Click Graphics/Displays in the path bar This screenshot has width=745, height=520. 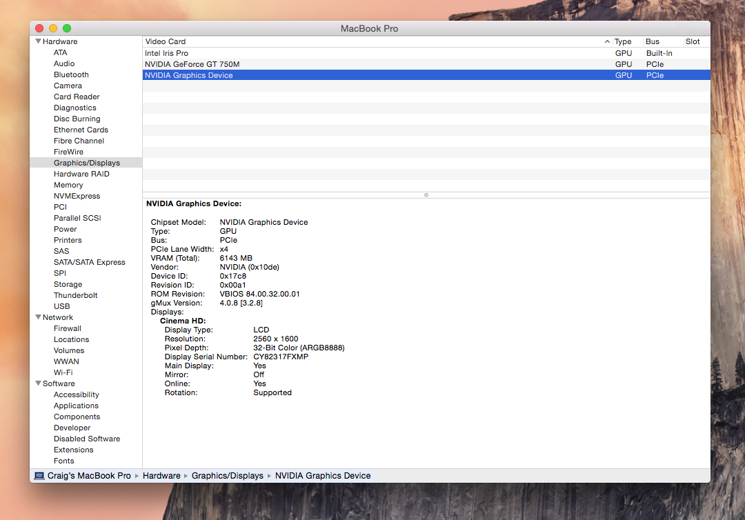(227, 476)
